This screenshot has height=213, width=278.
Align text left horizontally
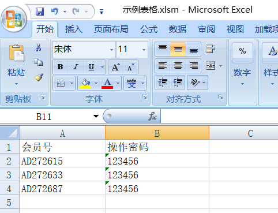163,66
